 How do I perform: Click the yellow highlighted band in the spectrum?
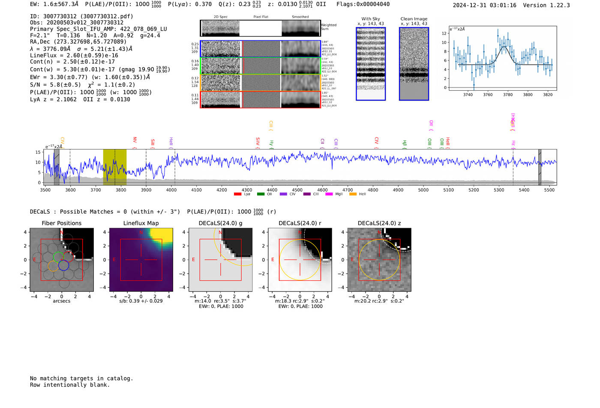[x=115, y=167]
